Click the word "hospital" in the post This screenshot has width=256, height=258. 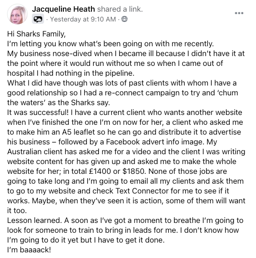point(21,73)
